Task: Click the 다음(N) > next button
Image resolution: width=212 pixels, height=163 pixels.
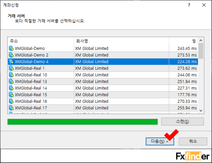Action: 160,141
